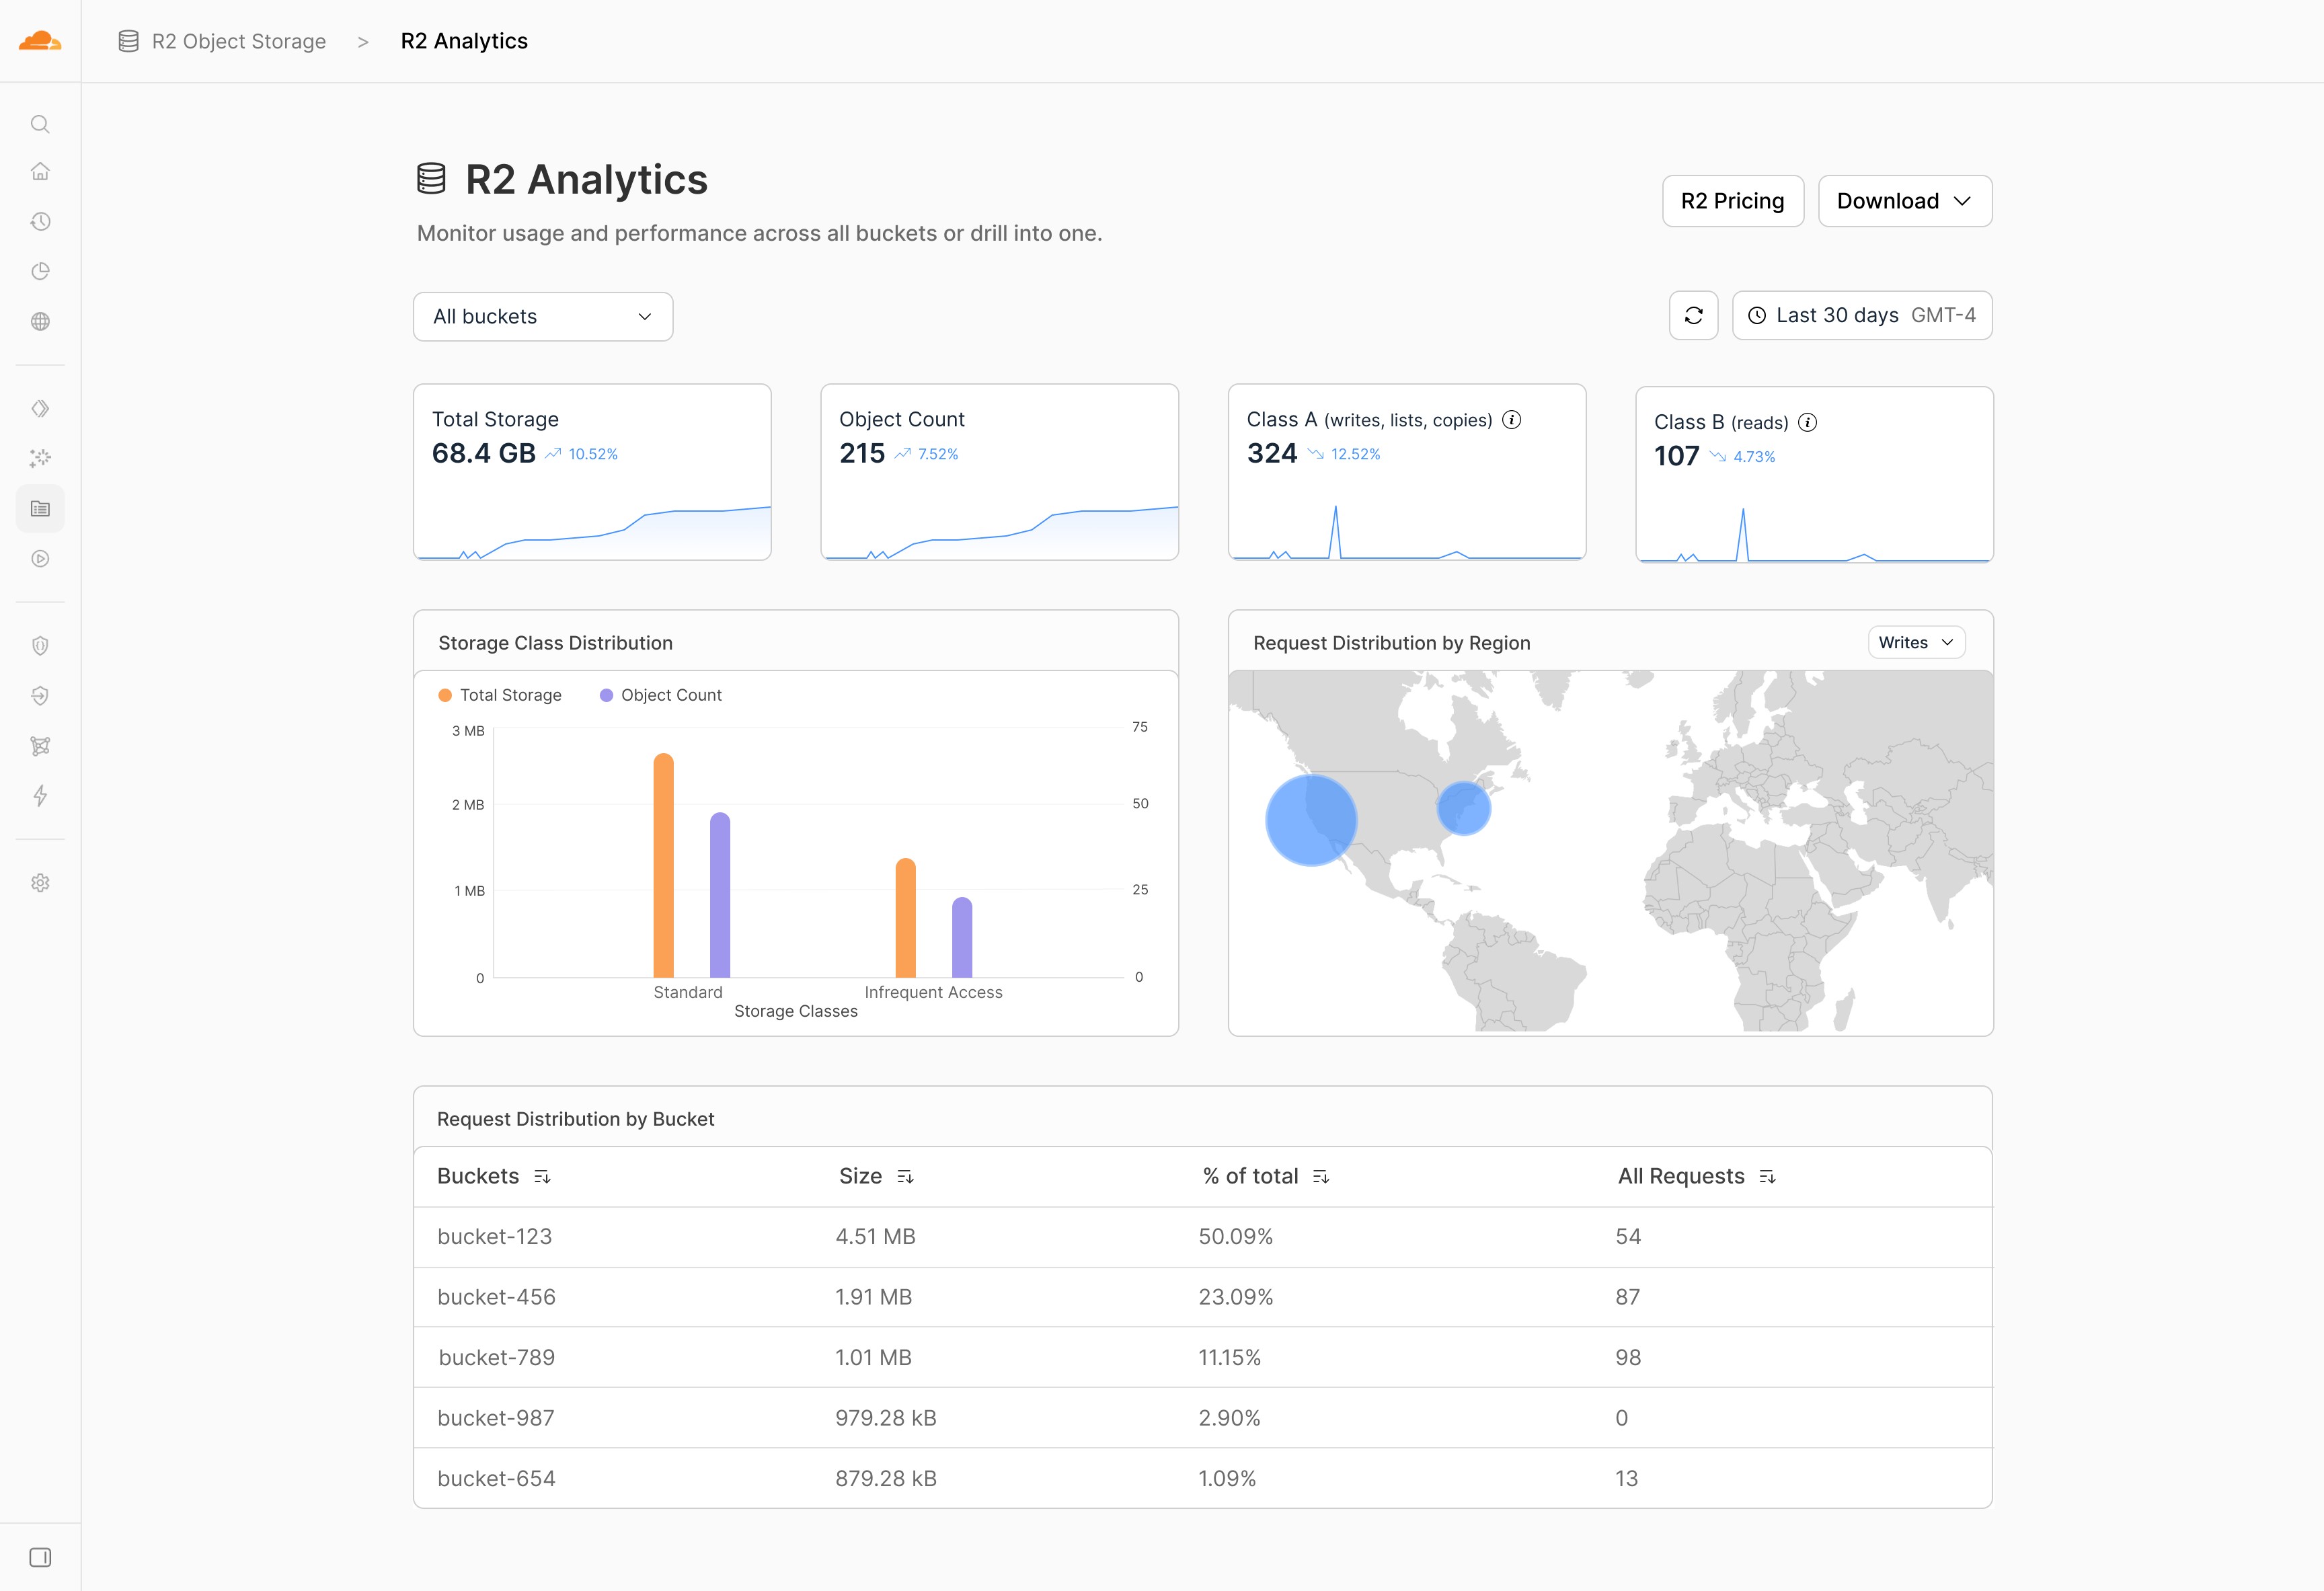Screen dimensions: 2324x1591
Task: Click the sidebar lightning bolt icon
Action: pyautogui.click(x=40, y=796)
